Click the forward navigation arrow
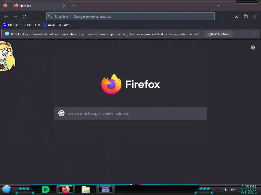 [15, 17]
